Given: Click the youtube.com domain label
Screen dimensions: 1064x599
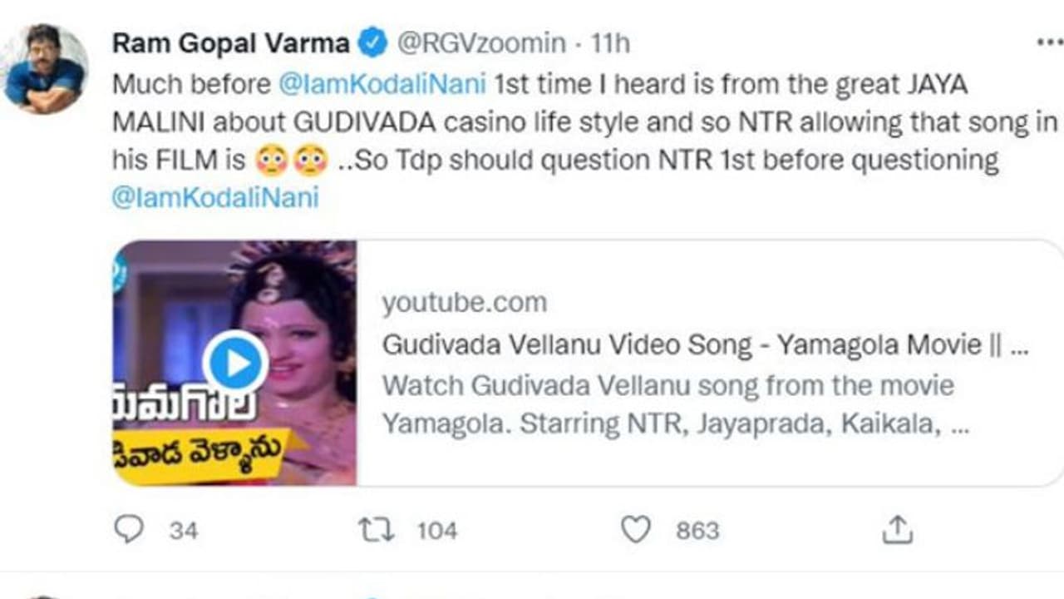Looking at the screenshot, I should (464, 302).
